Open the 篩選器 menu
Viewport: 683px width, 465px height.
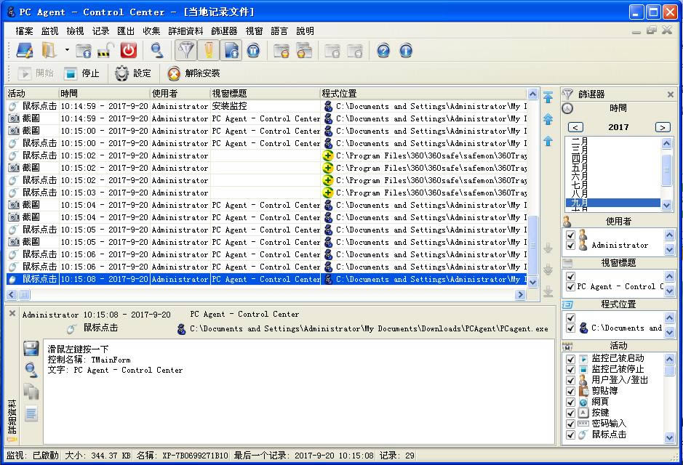click(x=224, y=31)
